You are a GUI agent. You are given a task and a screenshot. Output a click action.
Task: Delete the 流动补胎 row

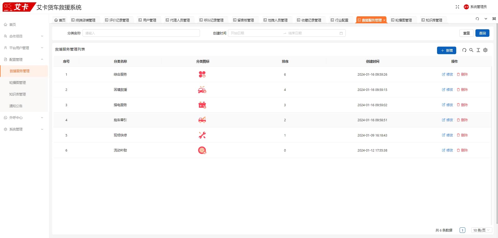[462, 150]
